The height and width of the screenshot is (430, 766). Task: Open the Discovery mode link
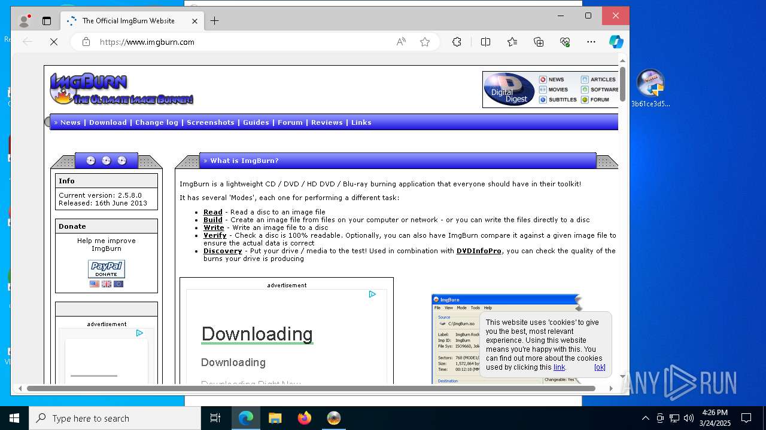(x=223, y=251)
